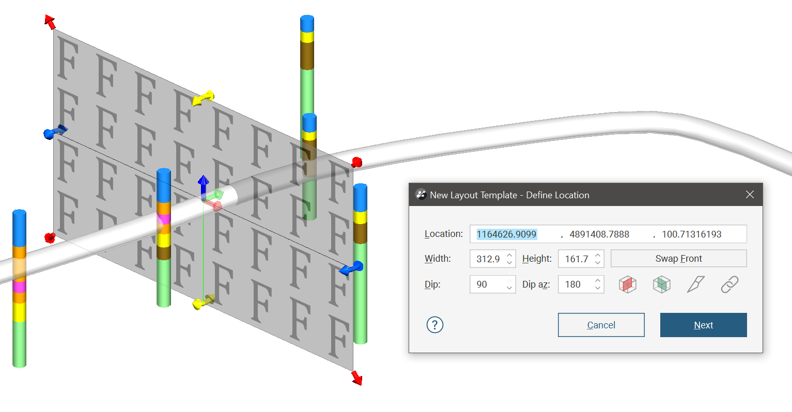Click the chain link icon
Image resolution: width=792 pixels, height=412 pixels.
pyautogui.click(x=729, y=284)
